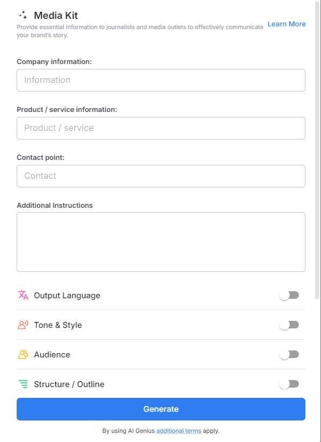
Task: Open the additional terms link
Action: click(179, 431)
